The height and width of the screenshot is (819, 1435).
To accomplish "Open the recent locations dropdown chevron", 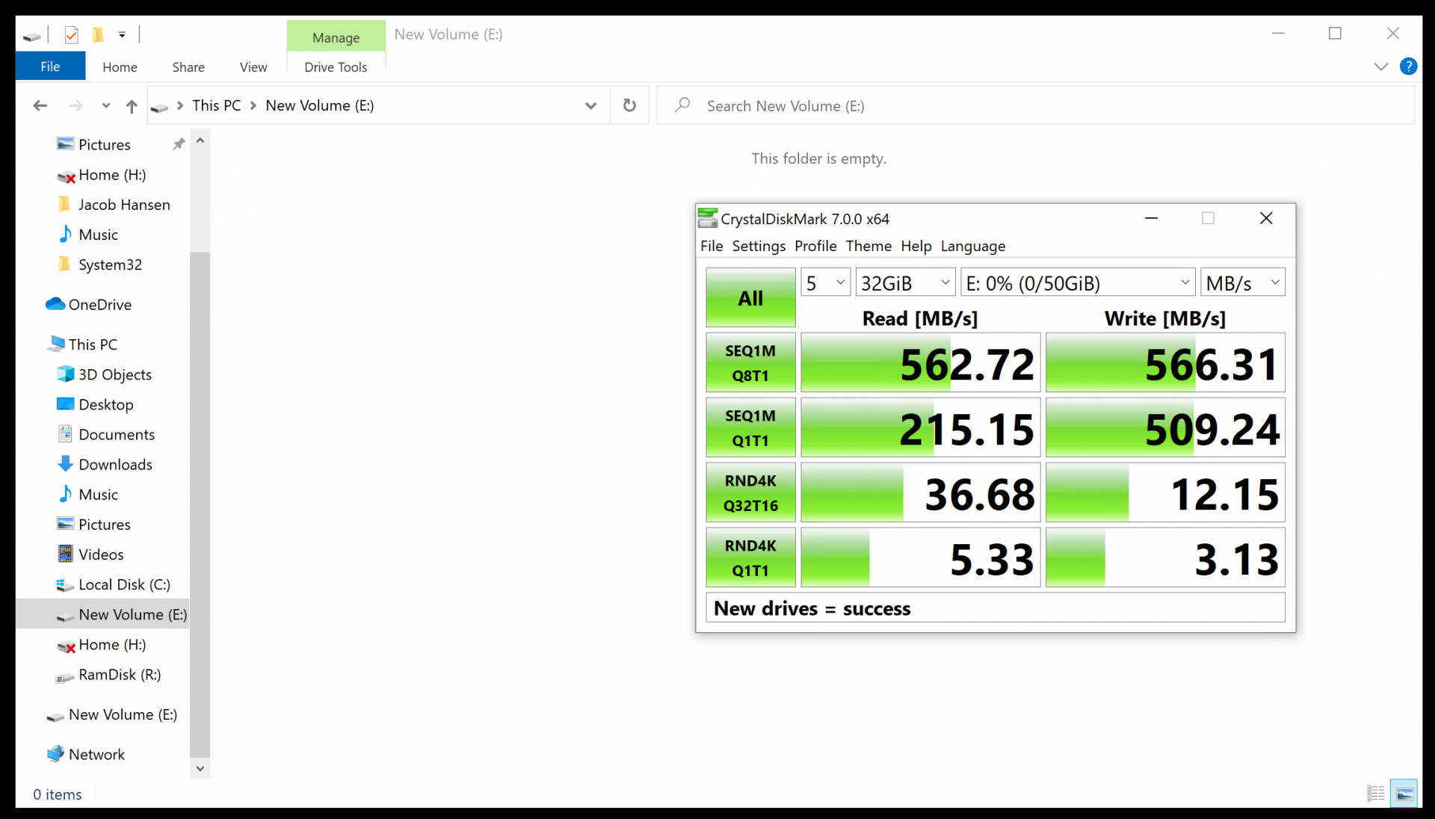I will point(105,105).
